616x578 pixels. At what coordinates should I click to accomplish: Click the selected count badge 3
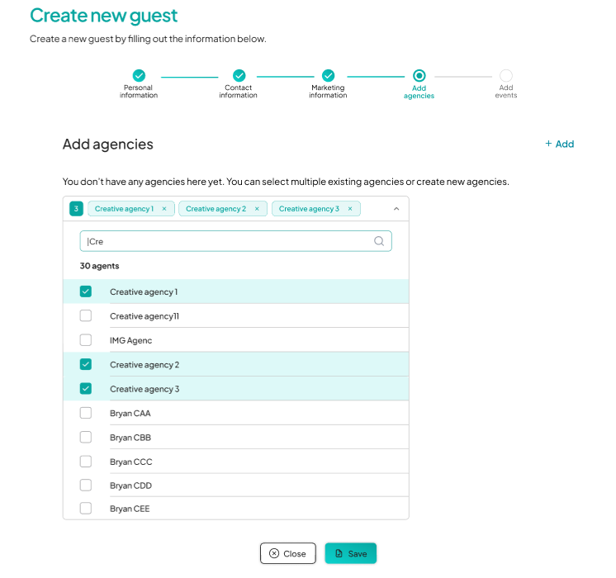(x=76, y=209)
